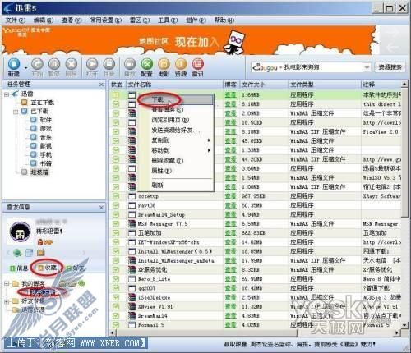
Task: Click inside the Gougou search input field
Action: click(322, 67)
